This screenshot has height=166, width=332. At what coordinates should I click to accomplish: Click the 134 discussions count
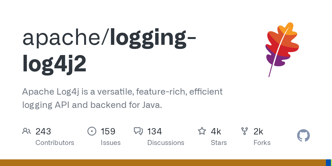pyautogui.click(x=154, y=131)
